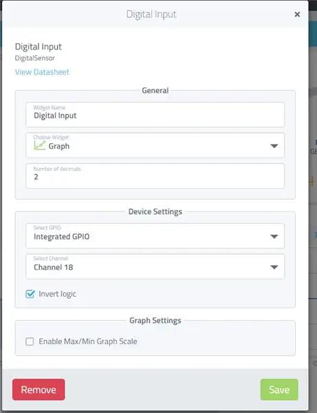Viewport: 317px width, 413px height.
Task: Click the Digital Input dialog title
Action: pyautogui.click(x=151, y=14)
